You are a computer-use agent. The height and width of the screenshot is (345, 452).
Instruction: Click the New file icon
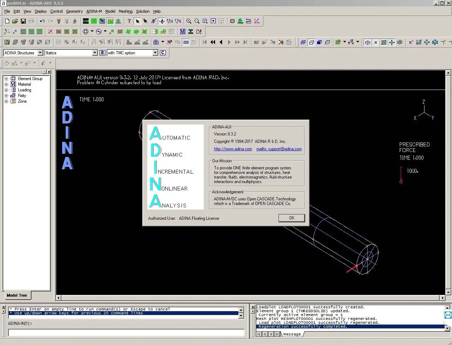(x=7, y=21)
